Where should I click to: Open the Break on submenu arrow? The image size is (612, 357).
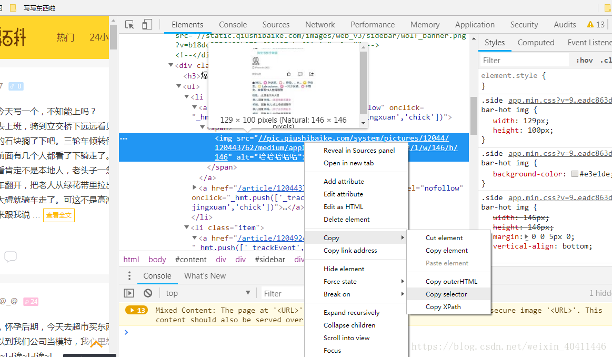[x=403, y=294]
